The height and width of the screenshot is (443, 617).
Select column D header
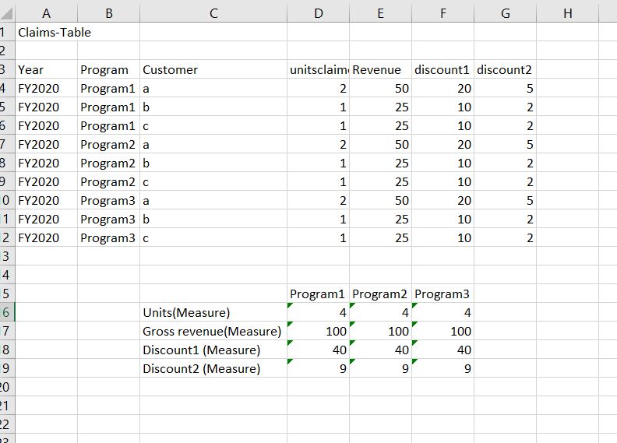click(x=319, y=14)
